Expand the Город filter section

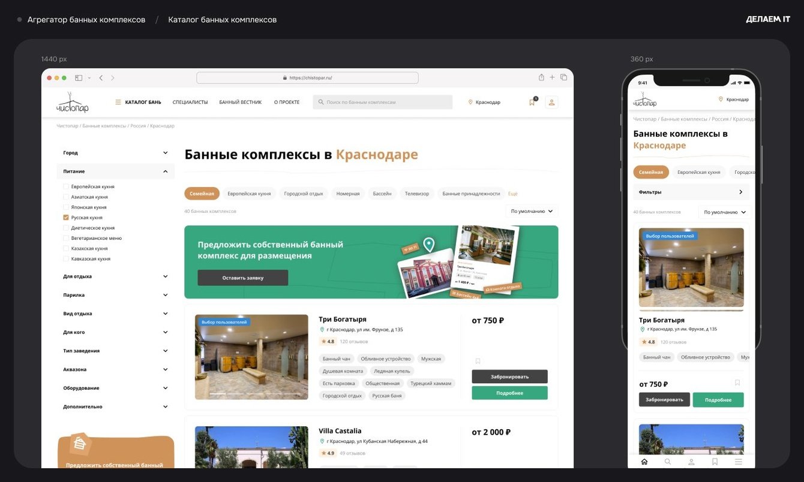point(115,153)
